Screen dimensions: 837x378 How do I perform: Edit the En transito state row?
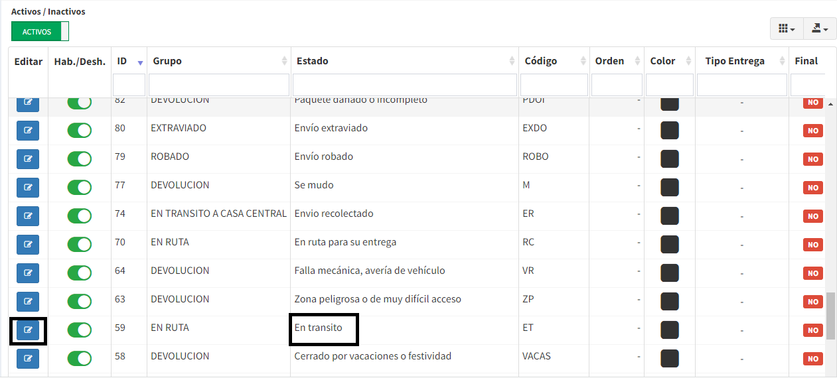[28, 330]
